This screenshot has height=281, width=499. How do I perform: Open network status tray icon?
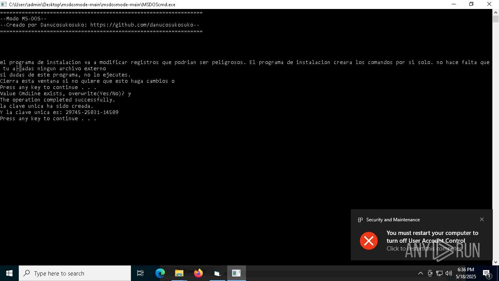click(439, 273)
